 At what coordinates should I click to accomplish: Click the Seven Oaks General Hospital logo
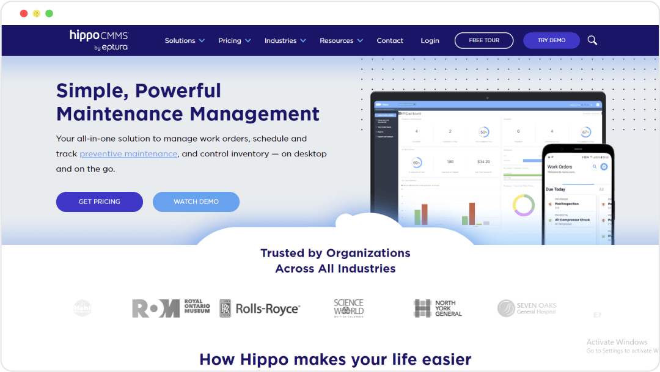[x=527, y=308]
